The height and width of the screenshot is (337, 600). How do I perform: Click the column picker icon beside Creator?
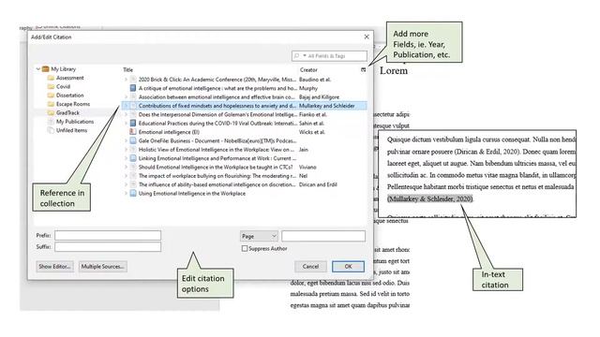tap(363, 70)
